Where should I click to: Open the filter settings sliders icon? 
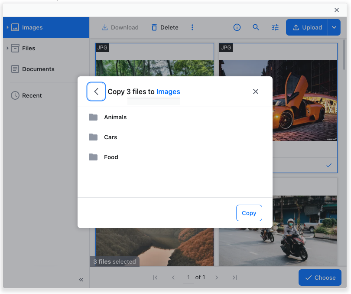275,27
